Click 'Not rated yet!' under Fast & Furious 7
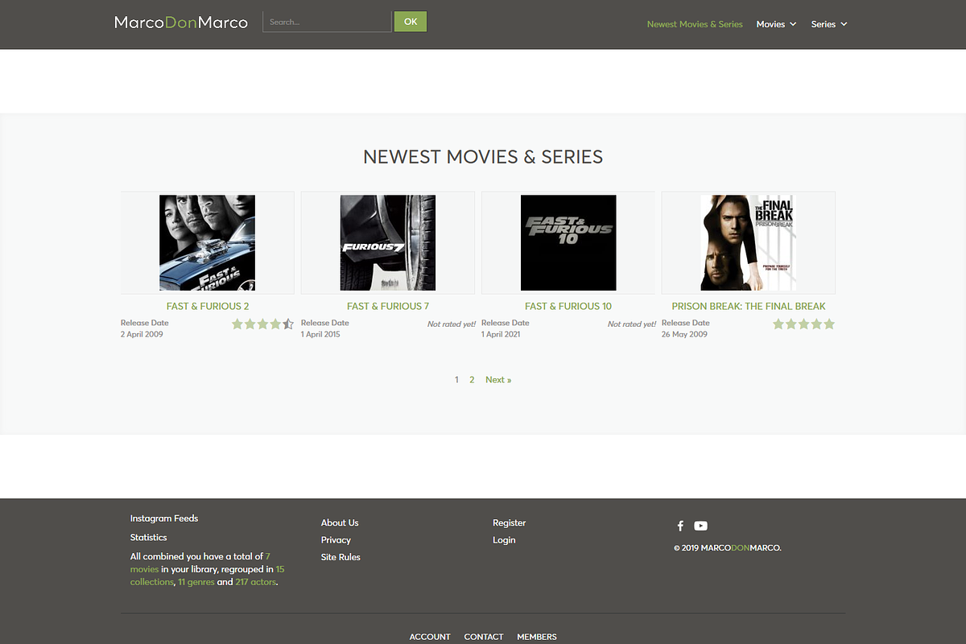The width and height of the screenshot is (966, 644). point(452,324)
